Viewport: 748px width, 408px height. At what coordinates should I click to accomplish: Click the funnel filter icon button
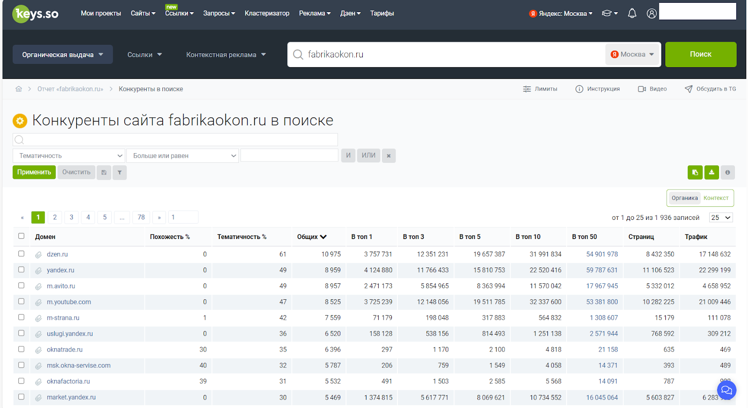pyautogui.click(x=120, y=172)
